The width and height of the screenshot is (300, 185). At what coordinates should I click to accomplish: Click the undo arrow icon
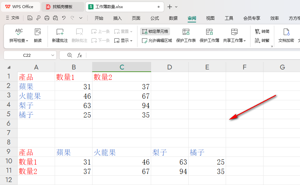[x=64, y=18]
